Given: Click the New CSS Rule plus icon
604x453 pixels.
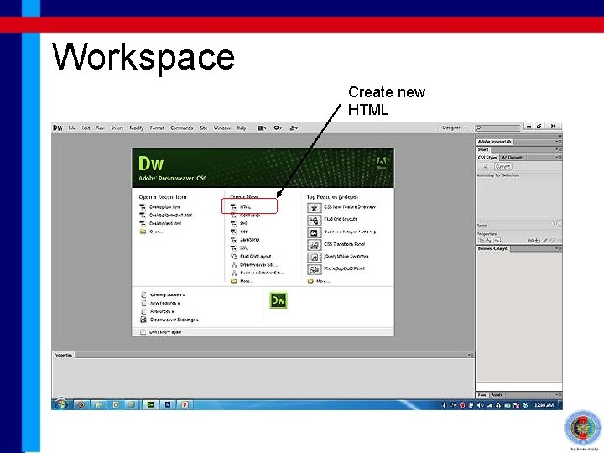Looking at the screenshot, I should [x=538, y=241].
